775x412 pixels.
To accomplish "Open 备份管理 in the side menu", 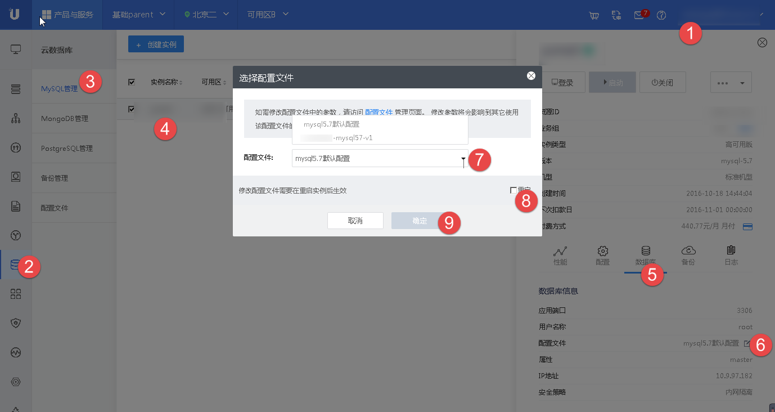I will (x=55, y=178).
